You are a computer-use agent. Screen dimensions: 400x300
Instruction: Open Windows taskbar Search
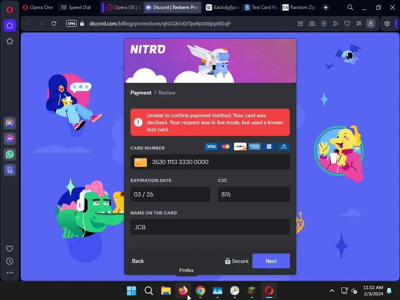pyautogui.click(x=149, y=291)
